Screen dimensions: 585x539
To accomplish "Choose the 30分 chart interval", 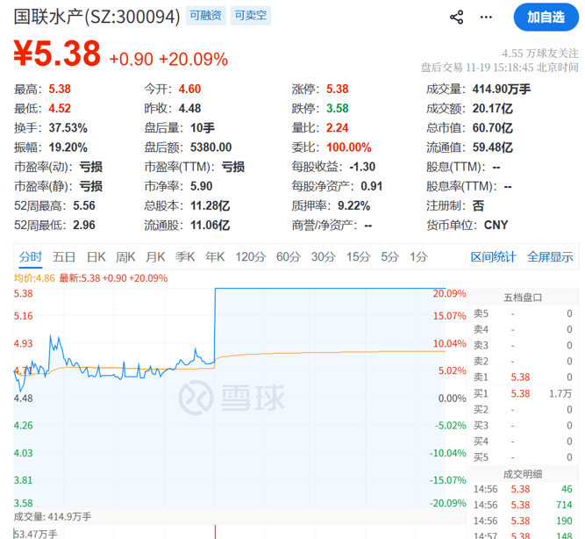I will pos(323,256).
